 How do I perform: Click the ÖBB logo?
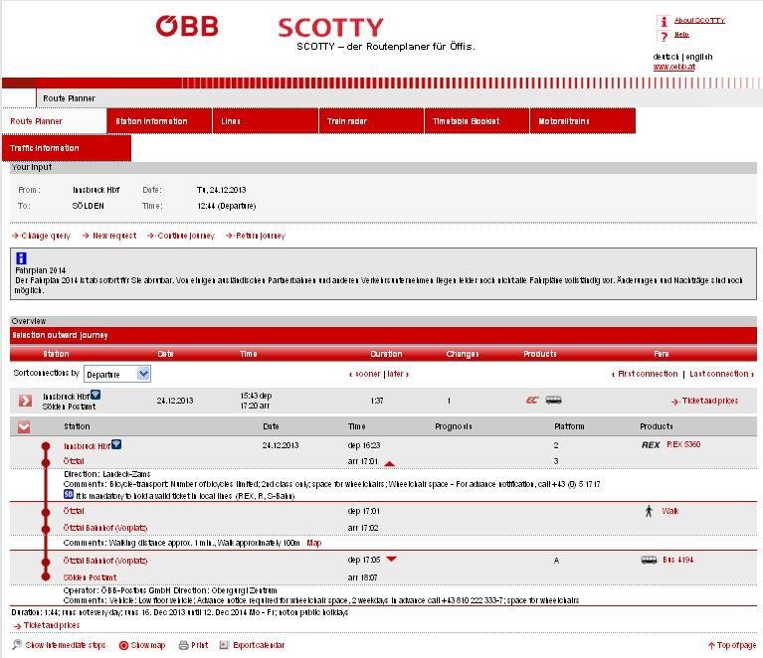(187, 26)
